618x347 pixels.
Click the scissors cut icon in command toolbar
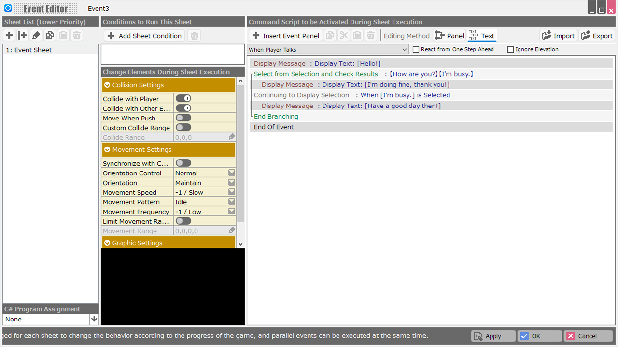pos(344,36)
